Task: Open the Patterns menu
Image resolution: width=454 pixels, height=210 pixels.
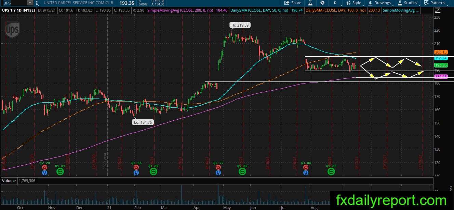Action: 435,3
